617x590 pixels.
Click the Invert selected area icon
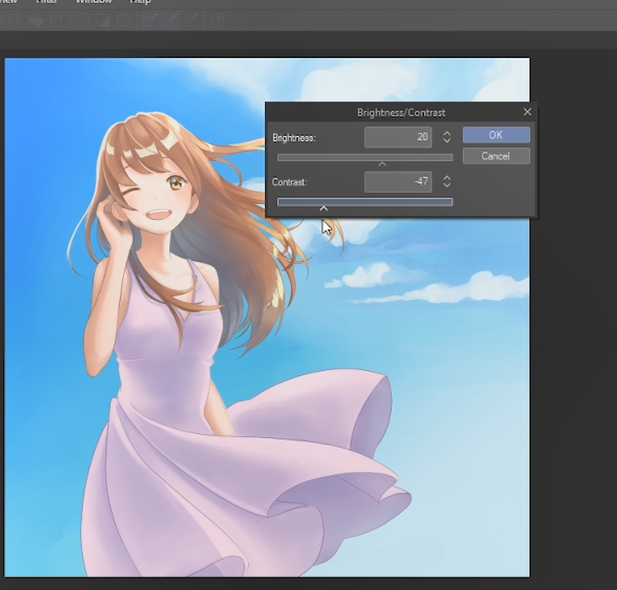[102, 21]
